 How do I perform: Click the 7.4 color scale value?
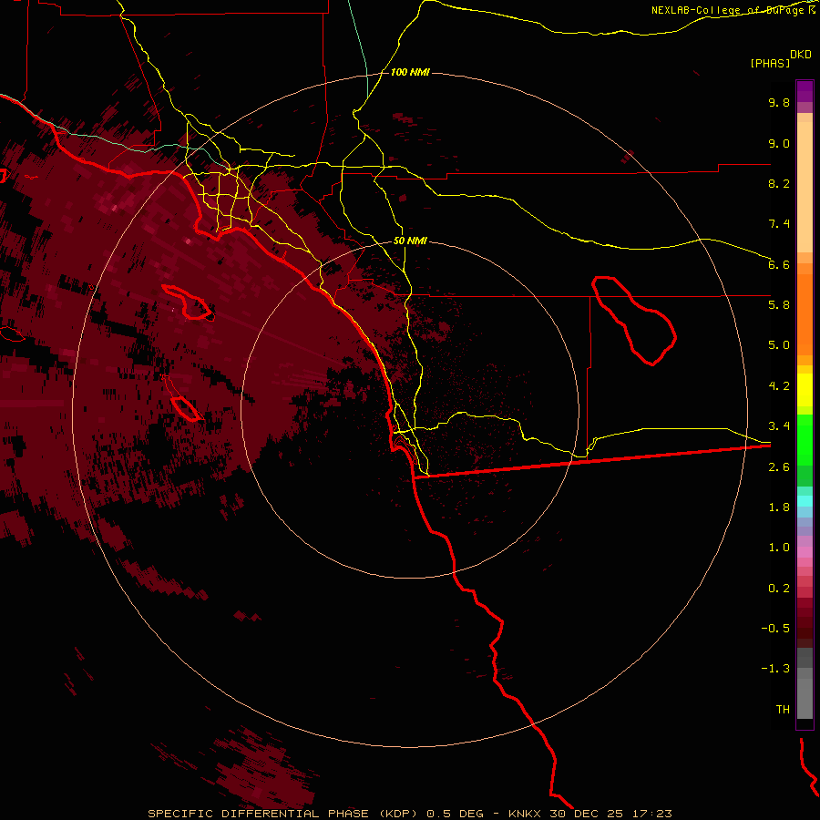779,224
